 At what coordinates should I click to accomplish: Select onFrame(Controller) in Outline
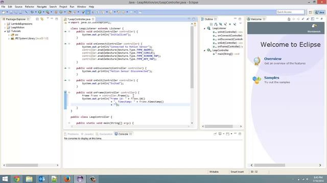228,47
